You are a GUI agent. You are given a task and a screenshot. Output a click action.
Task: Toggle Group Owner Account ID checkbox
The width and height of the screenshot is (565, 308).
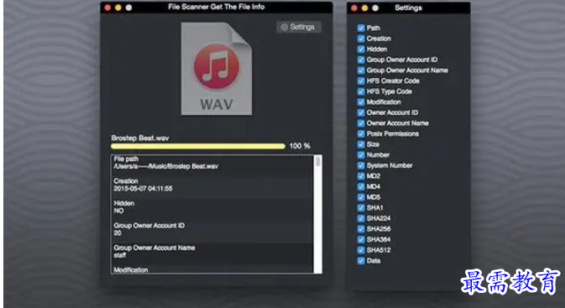click(x=361, y=60)
